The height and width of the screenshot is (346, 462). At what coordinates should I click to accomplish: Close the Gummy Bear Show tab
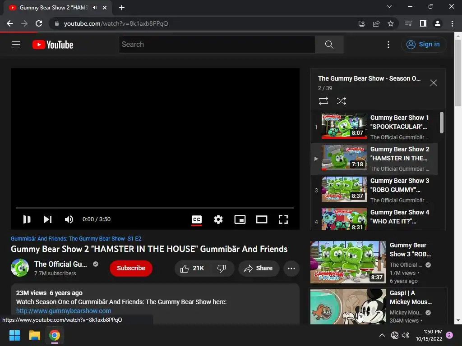pos(105,8)
